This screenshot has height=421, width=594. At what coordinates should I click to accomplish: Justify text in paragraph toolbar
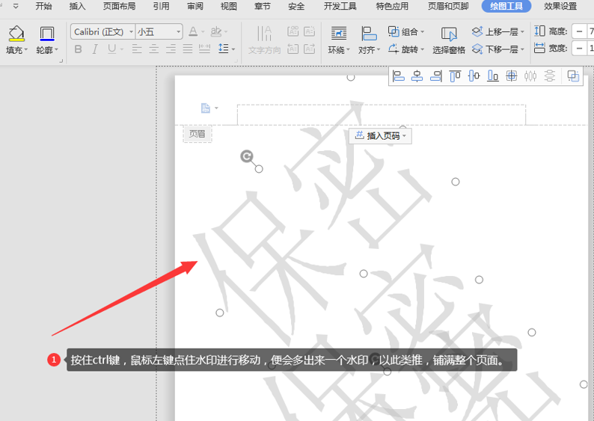pos(188,49)
